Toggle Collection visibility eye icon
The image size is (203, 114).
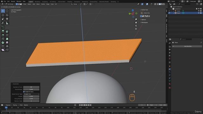(x=199, y=9)
